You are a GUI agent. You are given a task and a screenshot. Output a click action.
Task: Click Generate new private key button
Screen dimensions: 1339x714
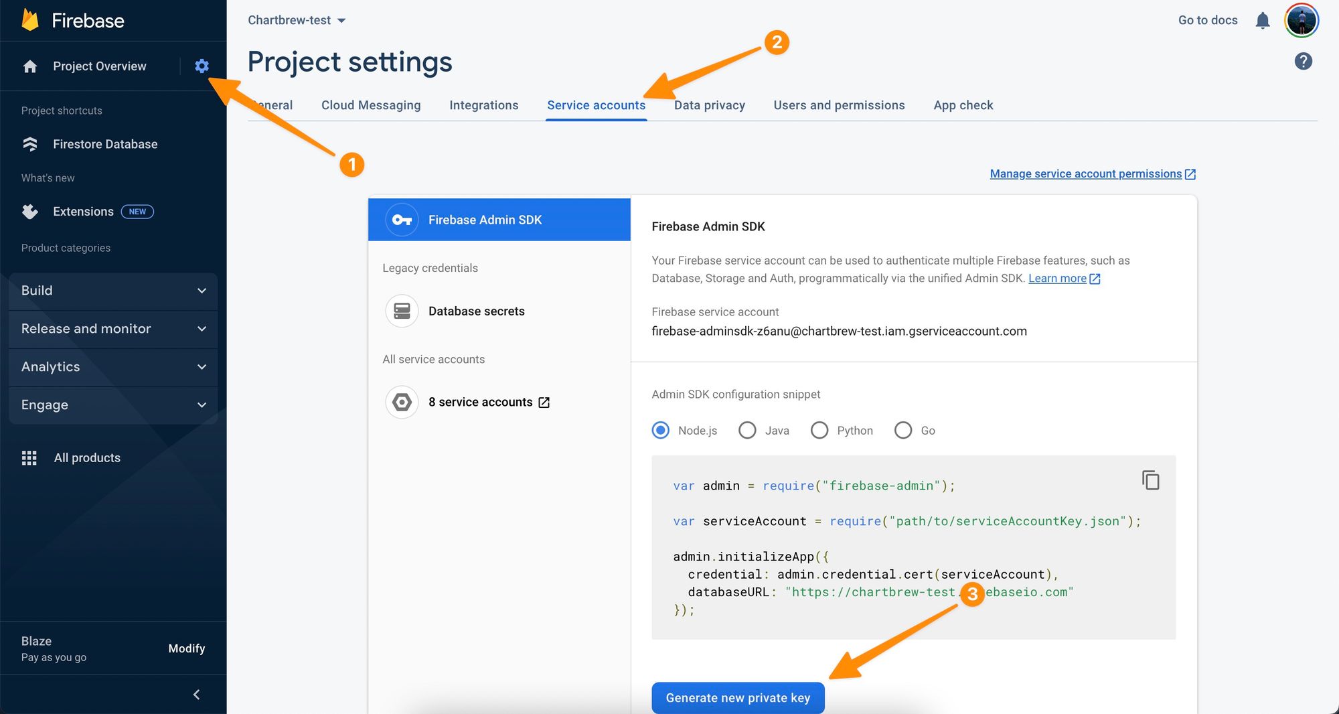(x=738, y=698)
